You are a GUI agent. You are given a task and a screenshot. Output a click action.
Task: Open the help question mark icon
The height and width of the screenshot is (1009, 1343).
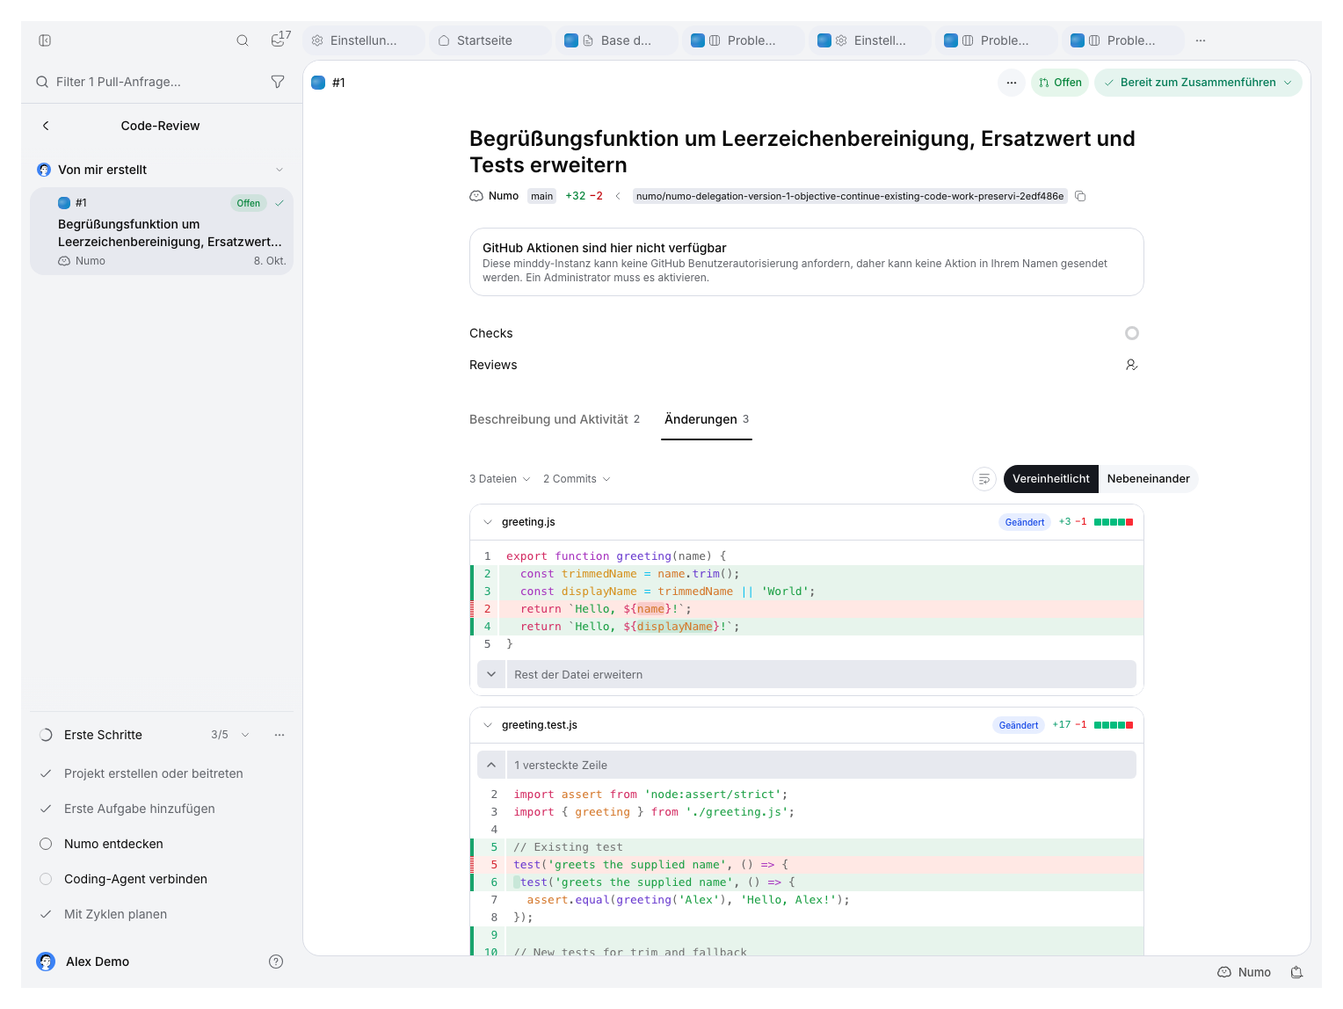[276, 962]
